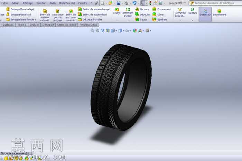Image resolution: width=242 pixels, height=161 pixels.
Task: Open the Edition menu
Action: [16, 3]
